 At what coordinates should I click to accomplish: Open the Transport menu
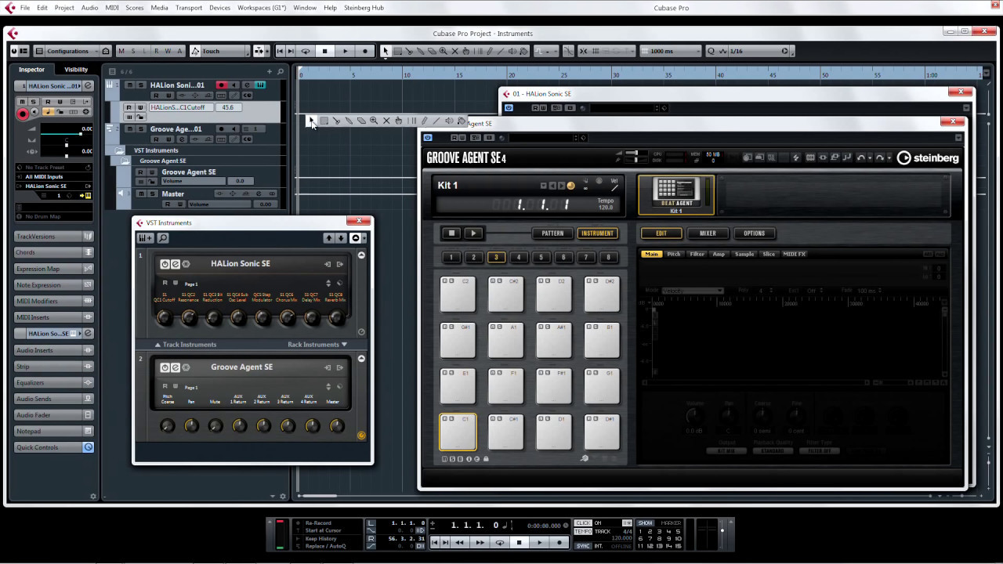tap(189, 8)
